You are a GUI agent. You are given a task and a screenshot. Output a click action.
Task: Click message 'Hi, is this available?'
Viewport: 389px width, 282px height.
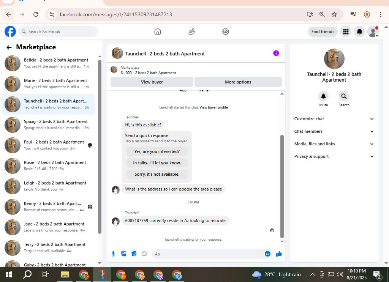(x=143, y=125)
